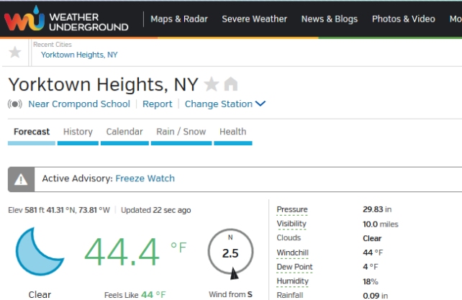Click the °F temperature unit label
The width and height of the screenshot is (462, 300).
click(178, 247)
